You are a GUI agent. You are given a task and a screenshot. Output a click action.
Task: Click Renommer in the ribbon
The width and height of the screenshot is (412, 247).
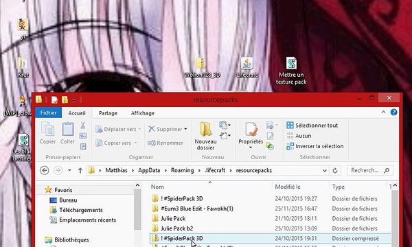(x=165, y=143)
